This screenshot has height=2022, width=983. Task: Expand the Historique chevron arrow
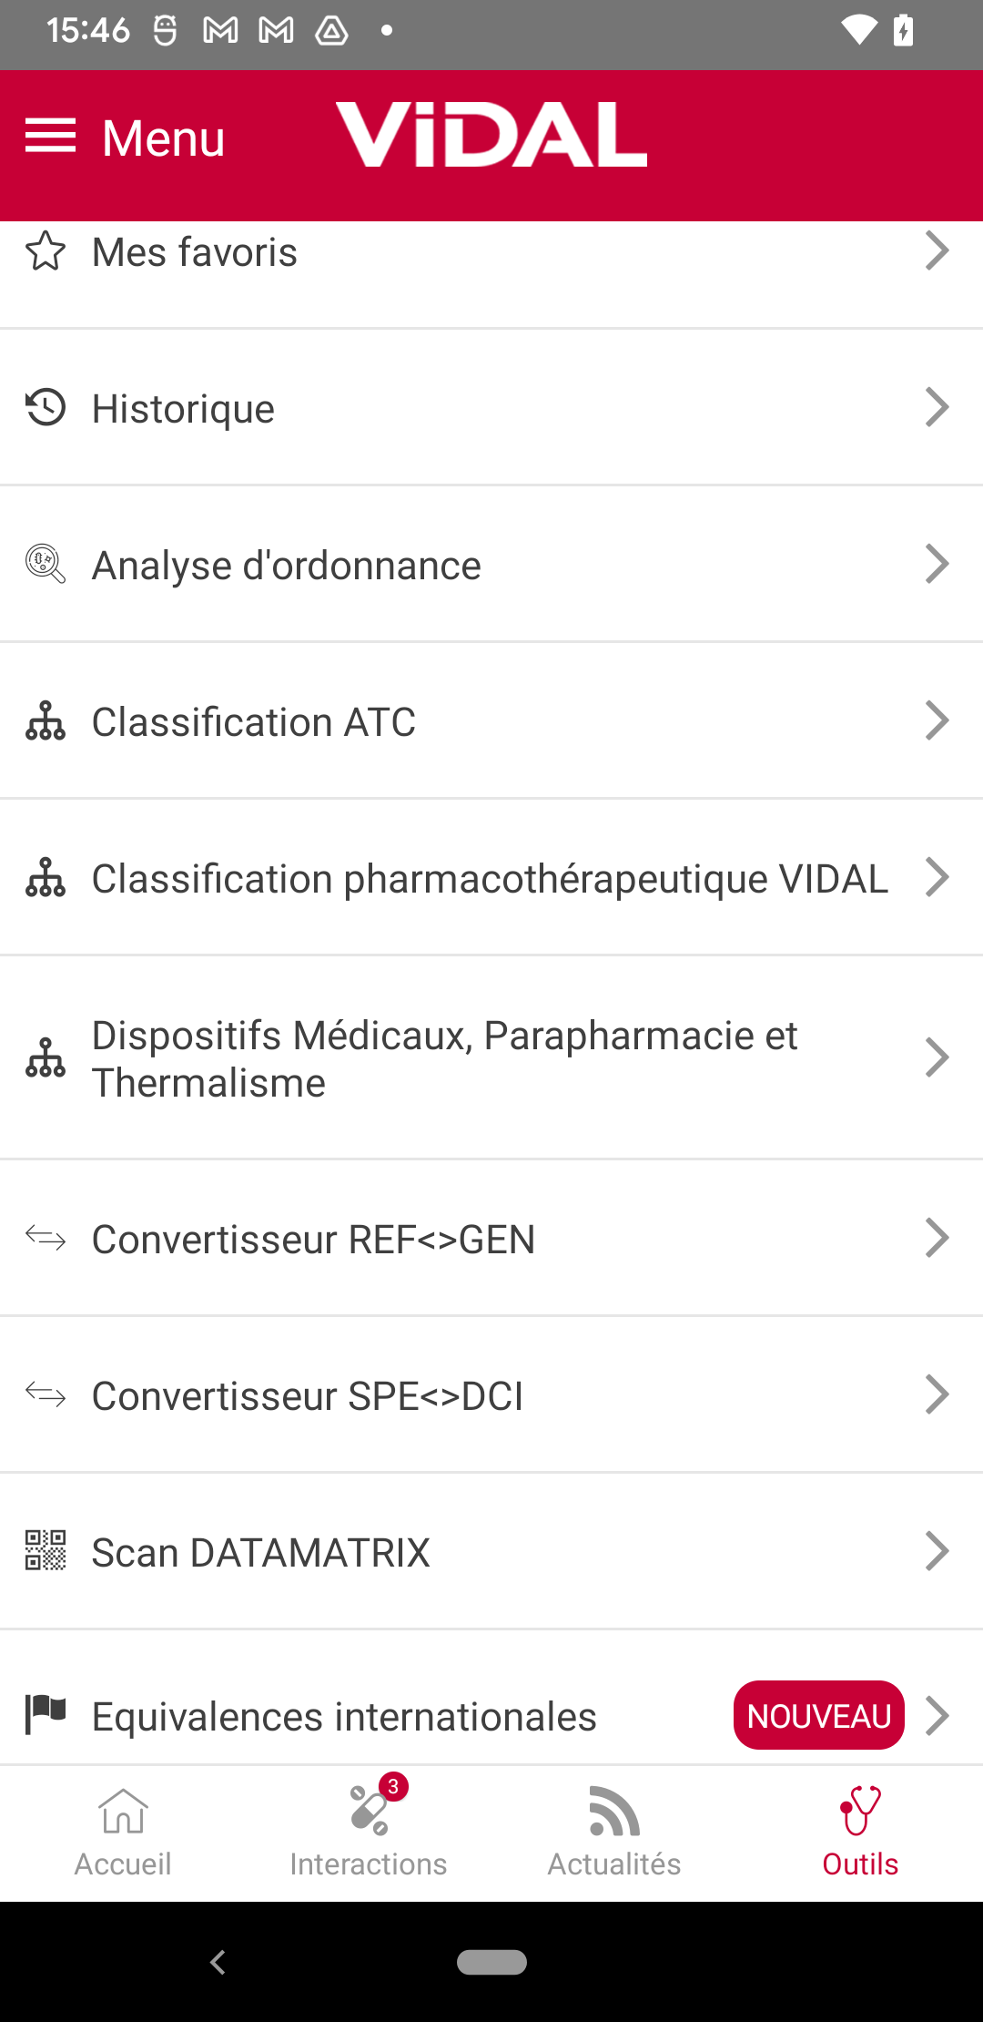point(937,407)
